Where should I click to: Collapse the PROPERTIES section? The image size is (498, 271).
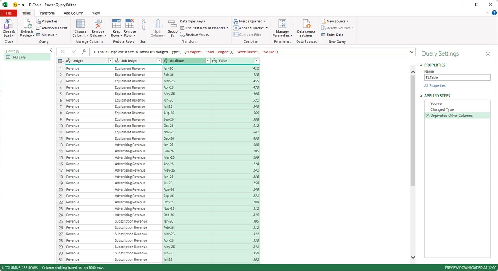point(422,65)
